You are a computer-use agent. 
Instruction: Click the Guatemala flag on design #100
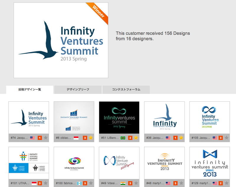click(79, 183)
